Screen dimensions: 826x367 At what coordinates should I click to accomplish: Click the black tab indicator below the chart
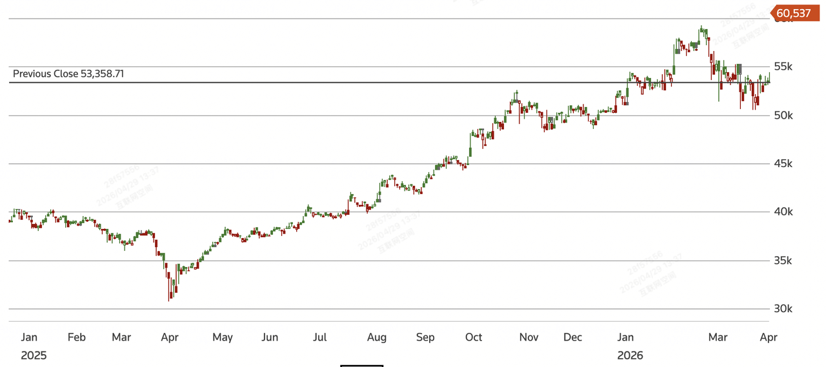click(361, 365)
